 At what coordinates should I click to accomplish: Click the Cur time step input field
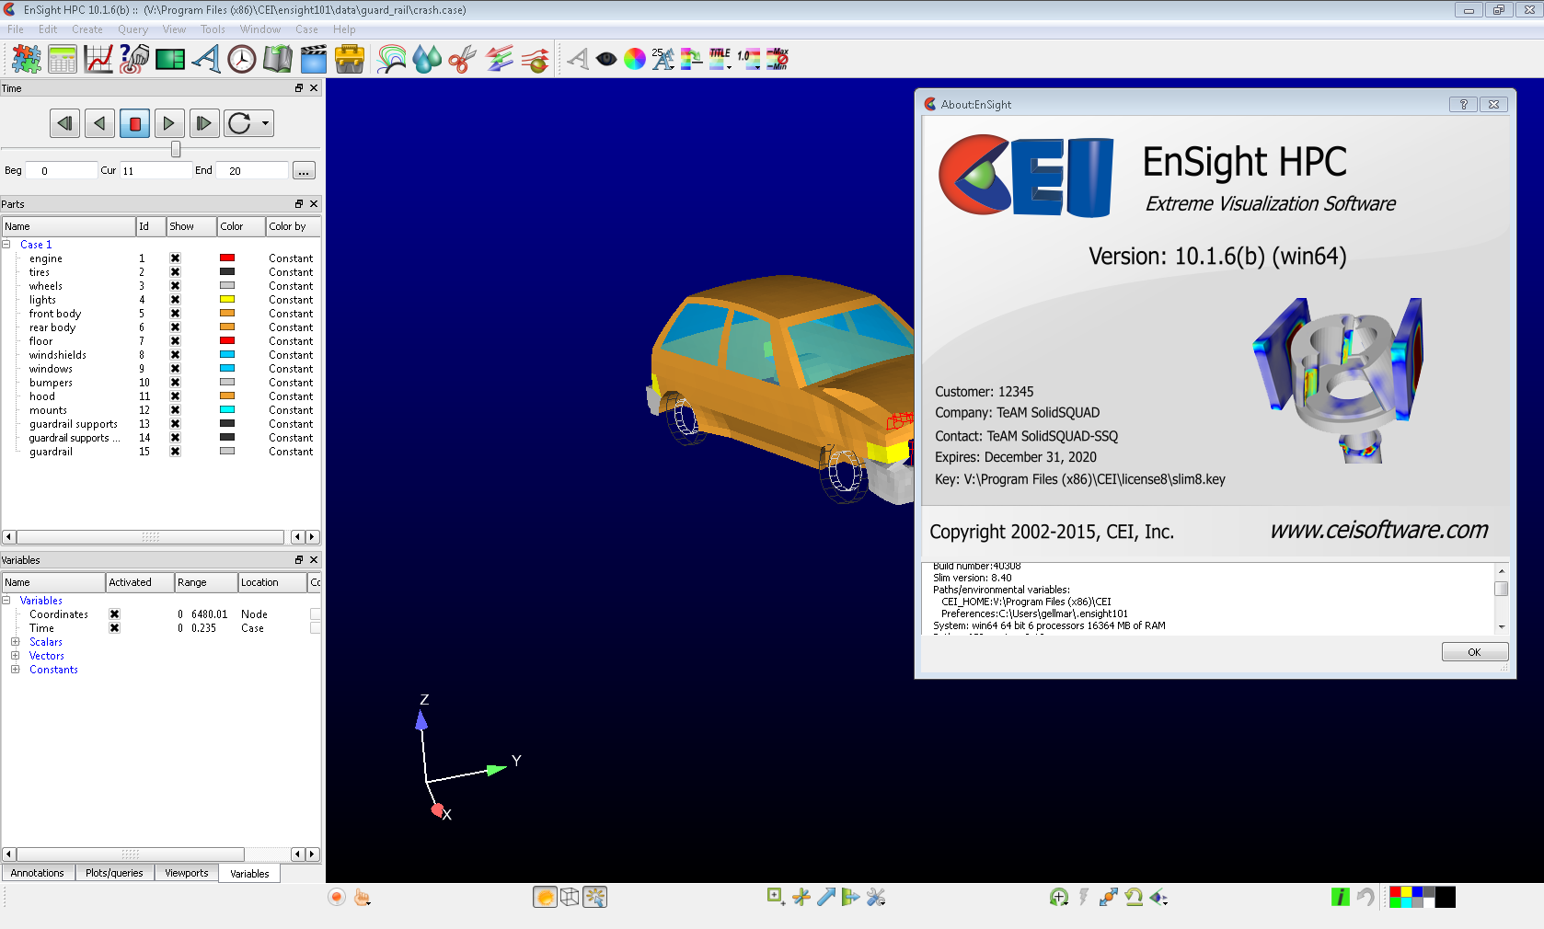(x=155, y=171)
